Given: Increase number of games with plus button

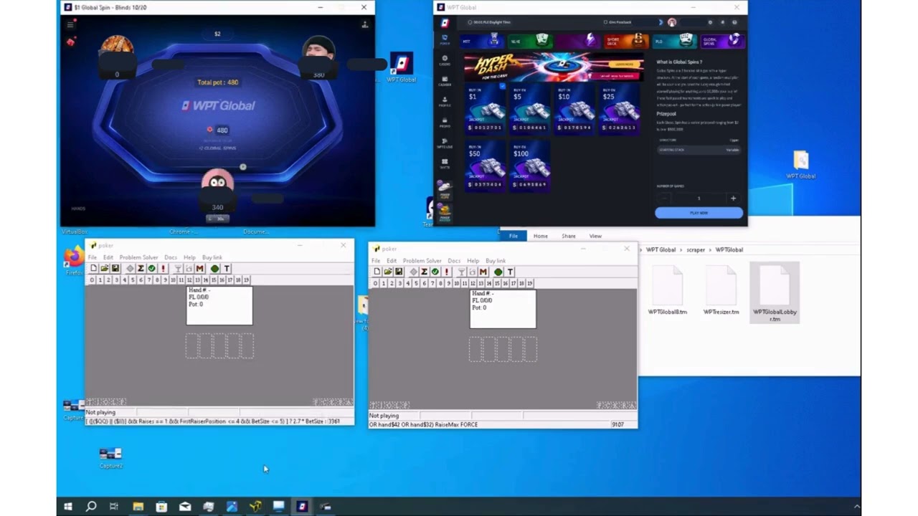Looking at the screenshot, I should tap(733, 198).
